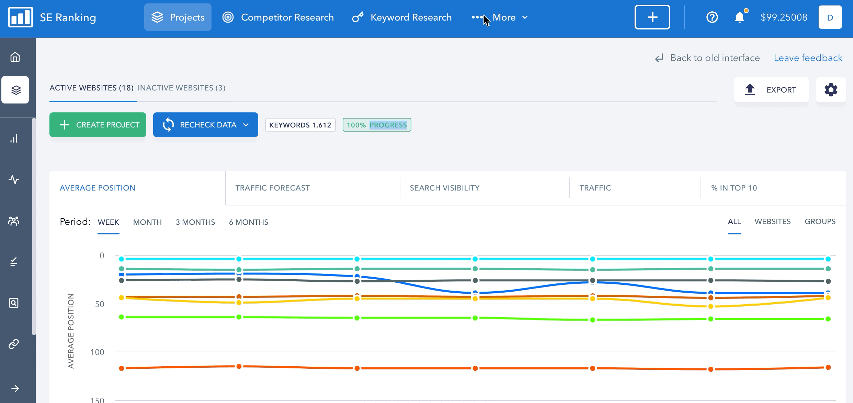Image resolution: width=853 pixels, height=403 pixels.
Task: Click the notifications bell icon
Action: tap(740, 17)
